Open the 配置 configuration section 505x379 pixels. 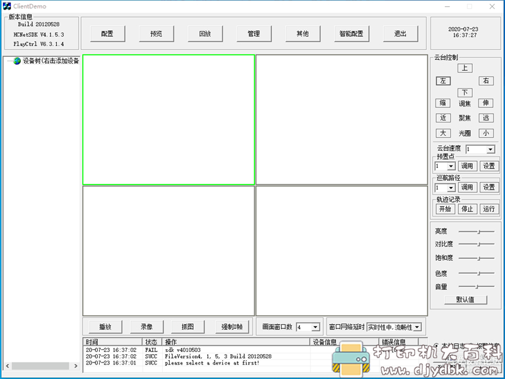tap(107, 33)
